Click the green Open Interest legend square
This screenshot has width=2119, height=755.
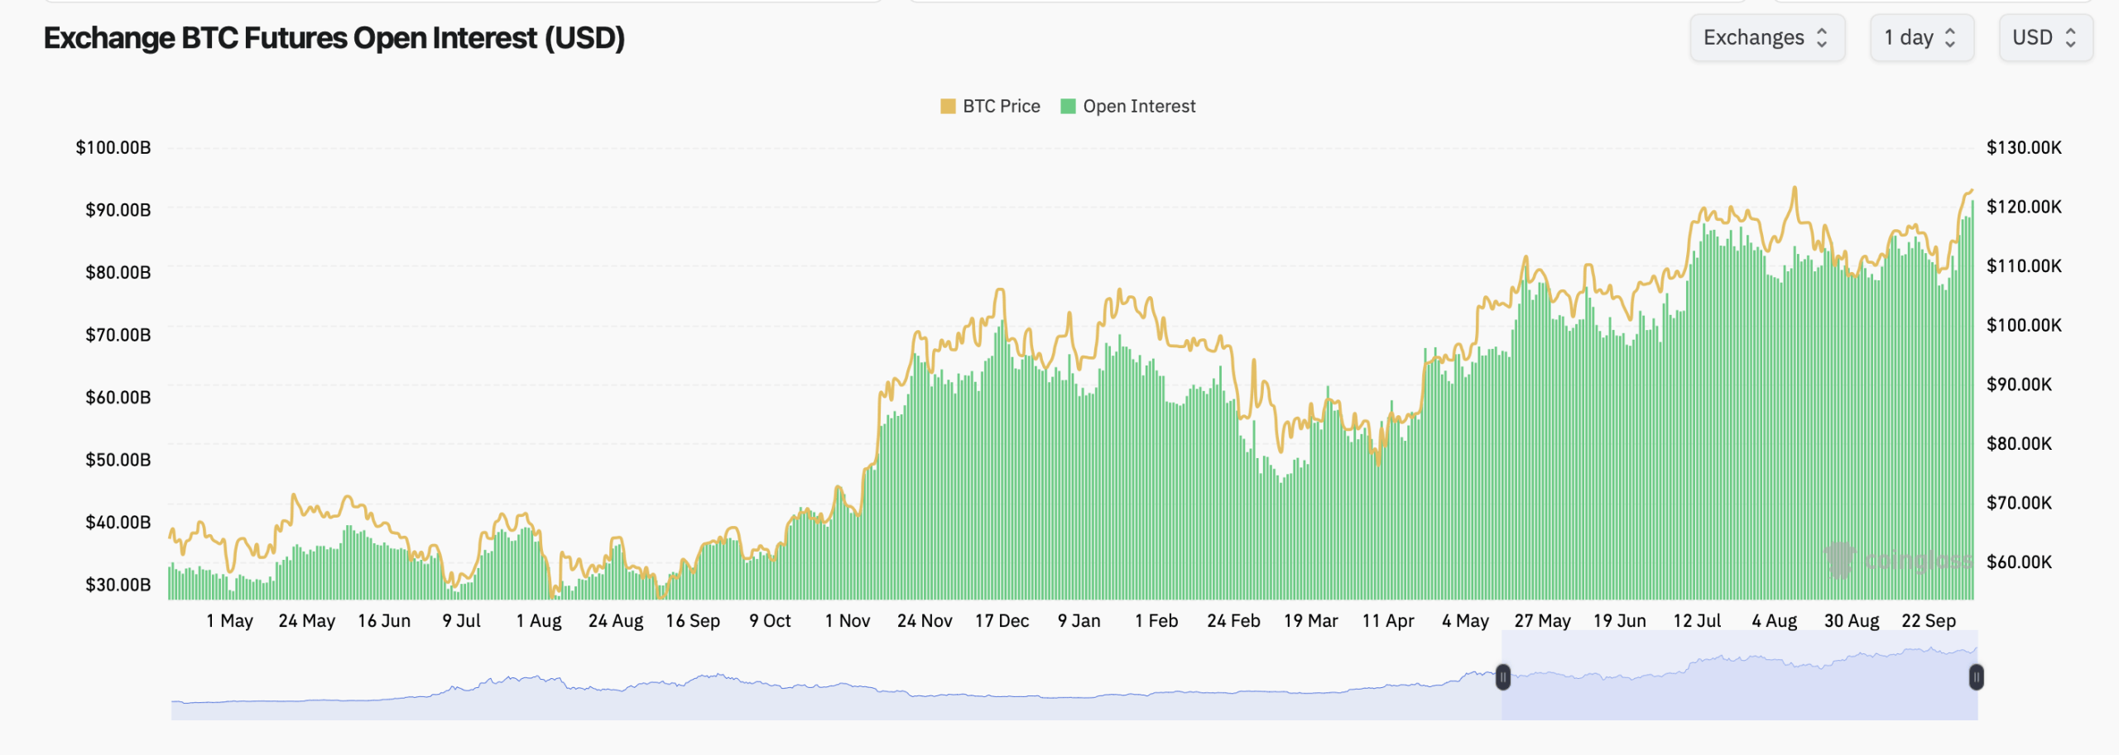click(x=1068, y=107)
